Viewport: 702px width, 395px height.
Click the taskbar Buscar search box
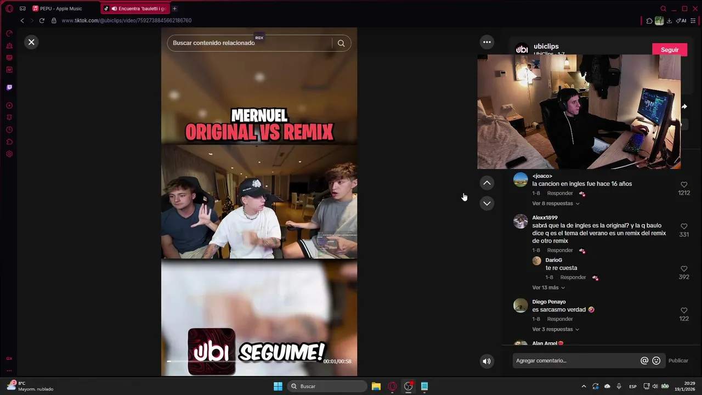328,386
